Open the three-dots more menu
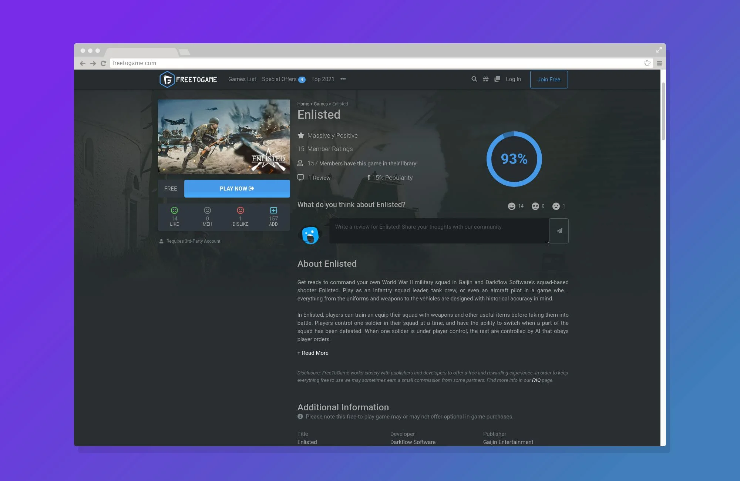Image resolution: width=740 pixels, height=481 pixels. 343,79
